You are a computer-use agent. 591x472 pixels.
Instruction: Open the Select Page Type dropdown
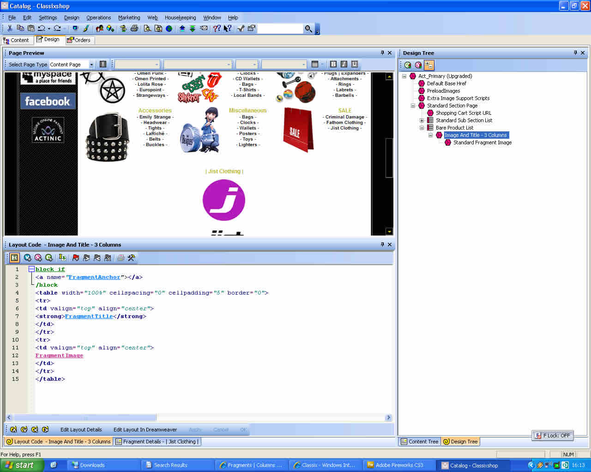coord(91,65)
